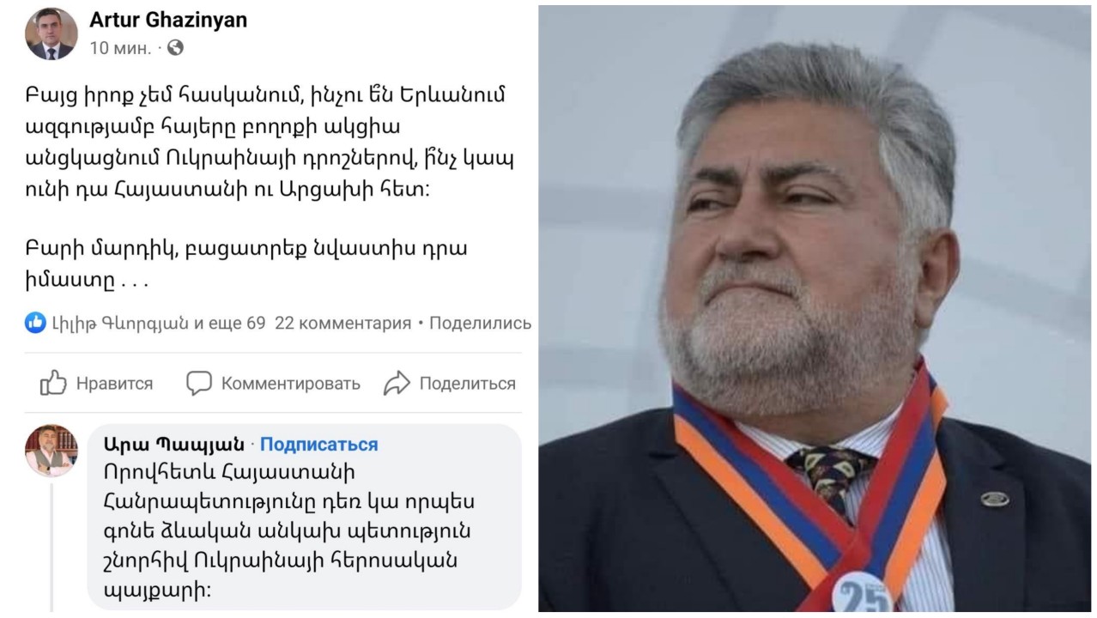Open Artur Ghazinyan's profile name link
The image size is (1097, 618).
click(168, 20)
